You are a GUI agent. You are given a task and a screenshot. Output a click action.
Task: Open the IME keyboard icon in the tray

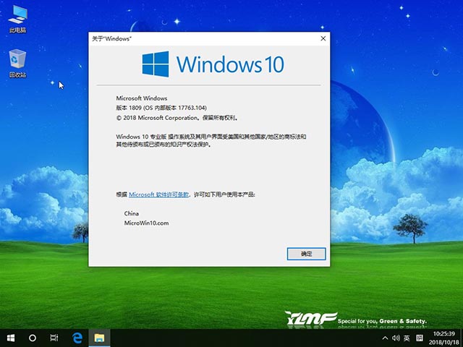(x=420, y=338)
